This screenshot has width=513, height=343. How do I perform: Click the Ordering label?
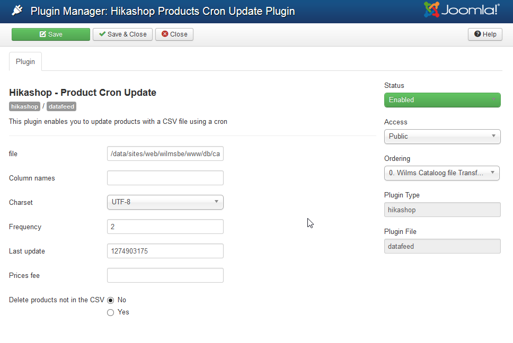pyautogui.click(x=397, y=159)
